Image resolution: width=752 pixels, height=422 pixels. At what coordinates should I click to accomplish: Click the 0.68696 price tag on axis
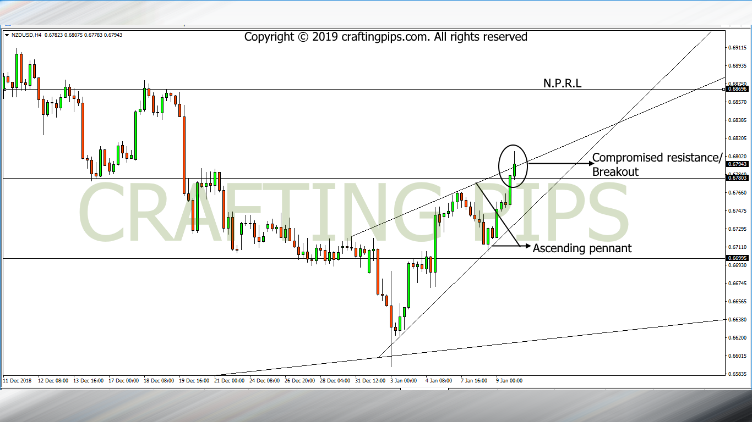point(737,88)
